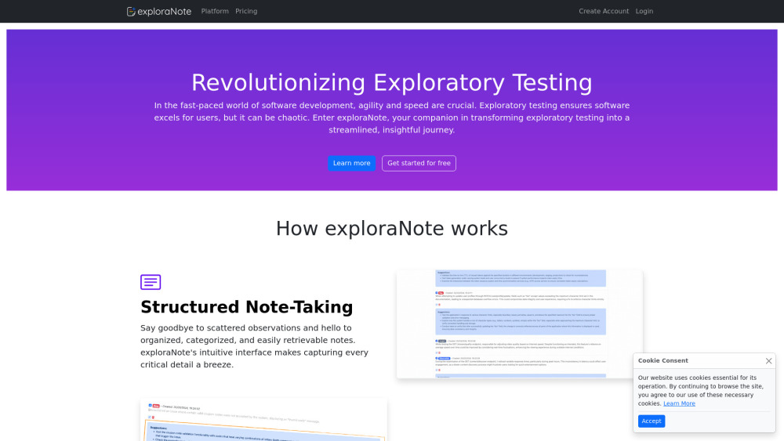Follow the Learn More link in cookie notice
784x441 pixels.
point(679,403)
